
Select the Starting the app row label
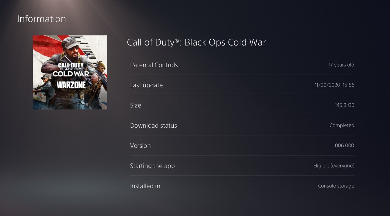coord(152,166)
